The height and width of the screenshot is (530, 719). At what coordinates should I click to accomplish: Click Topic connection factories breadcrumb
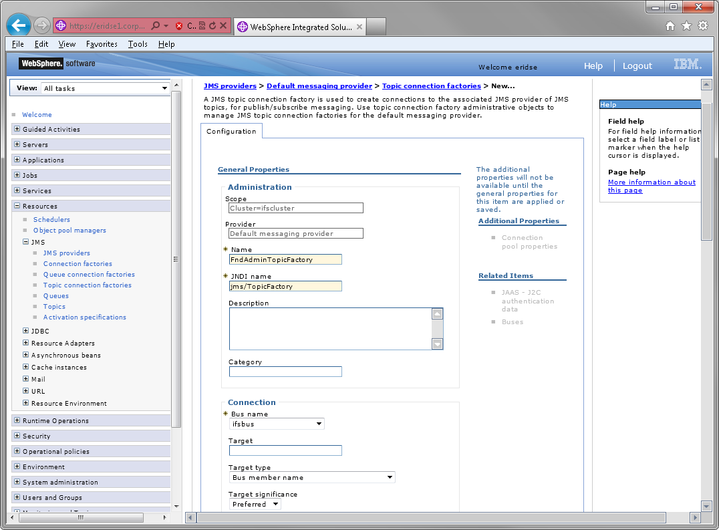pyautogui.click(x=432, y=86)
